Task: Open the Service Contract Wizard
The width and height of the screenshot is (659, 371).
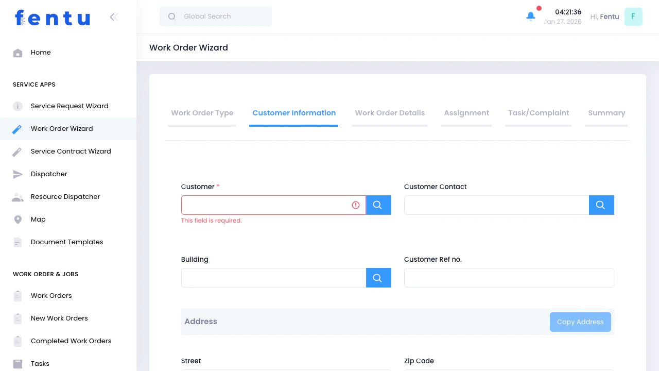Action: pos(71,151)
